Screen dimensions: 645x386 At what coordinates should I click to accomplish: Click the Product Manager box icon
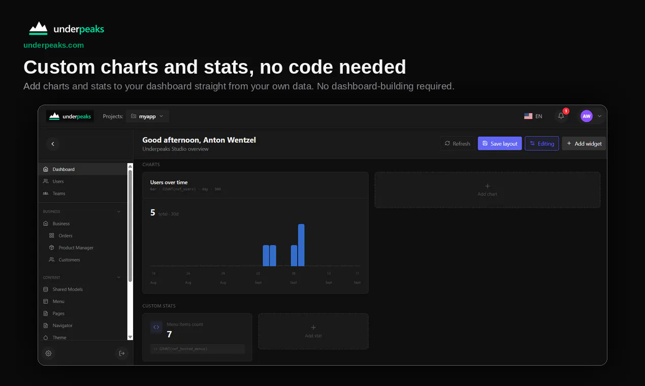(x=52, y=248)
